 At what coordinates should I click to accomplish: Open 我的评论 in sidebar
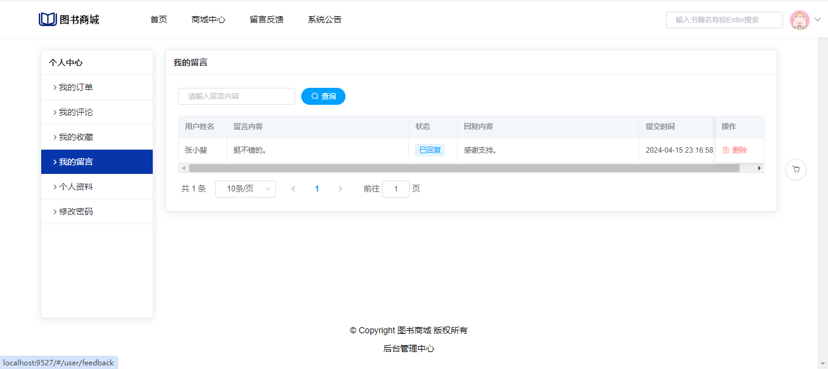pyautogui.click(x=76, y=112)
